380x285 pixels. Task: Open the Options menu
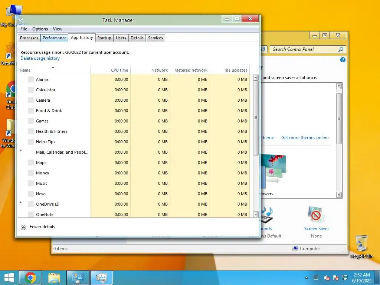pyautogui.click(x=40, y=29)
